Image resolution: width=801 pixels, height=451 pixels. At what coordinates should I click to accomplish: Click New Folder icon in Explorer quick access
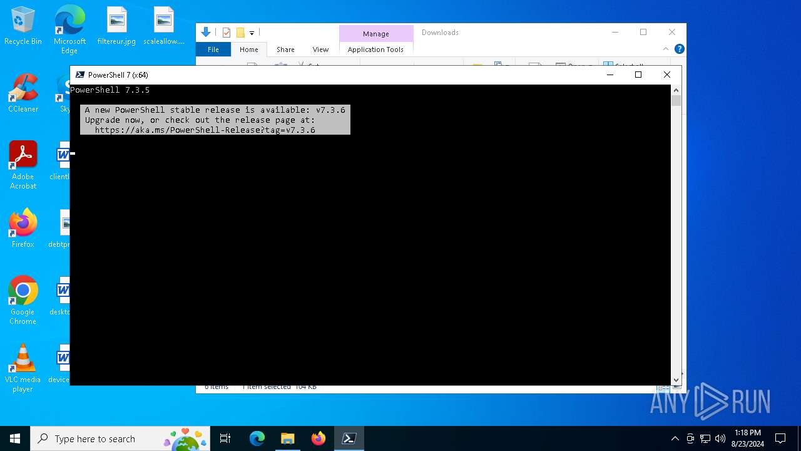click(x=240, y=33)
